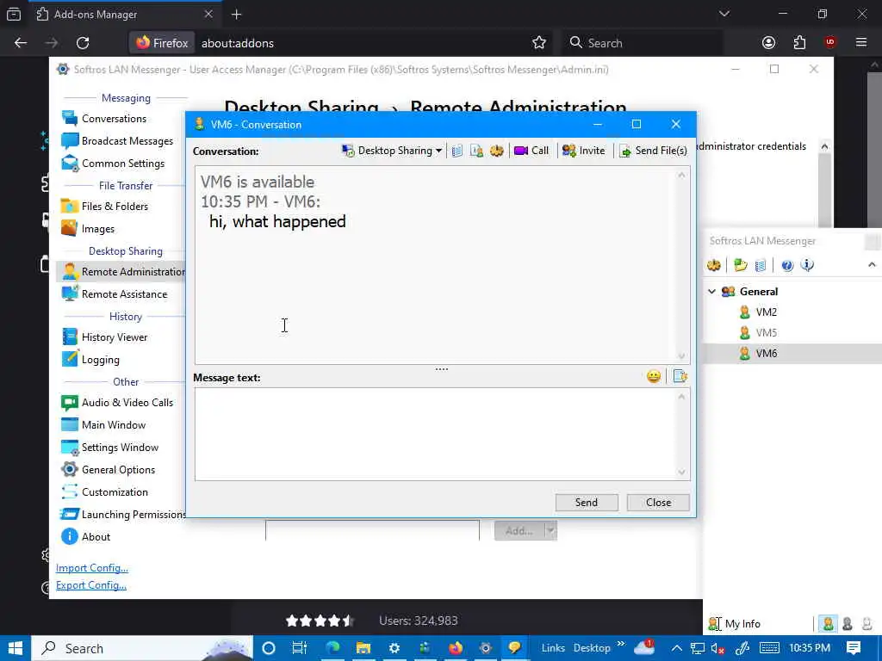The height and width of the screenshot is (661, 882).
Task: Open the Desktop Sharing dropdown in the conversation toolbar
Action: tap(392, 151)
